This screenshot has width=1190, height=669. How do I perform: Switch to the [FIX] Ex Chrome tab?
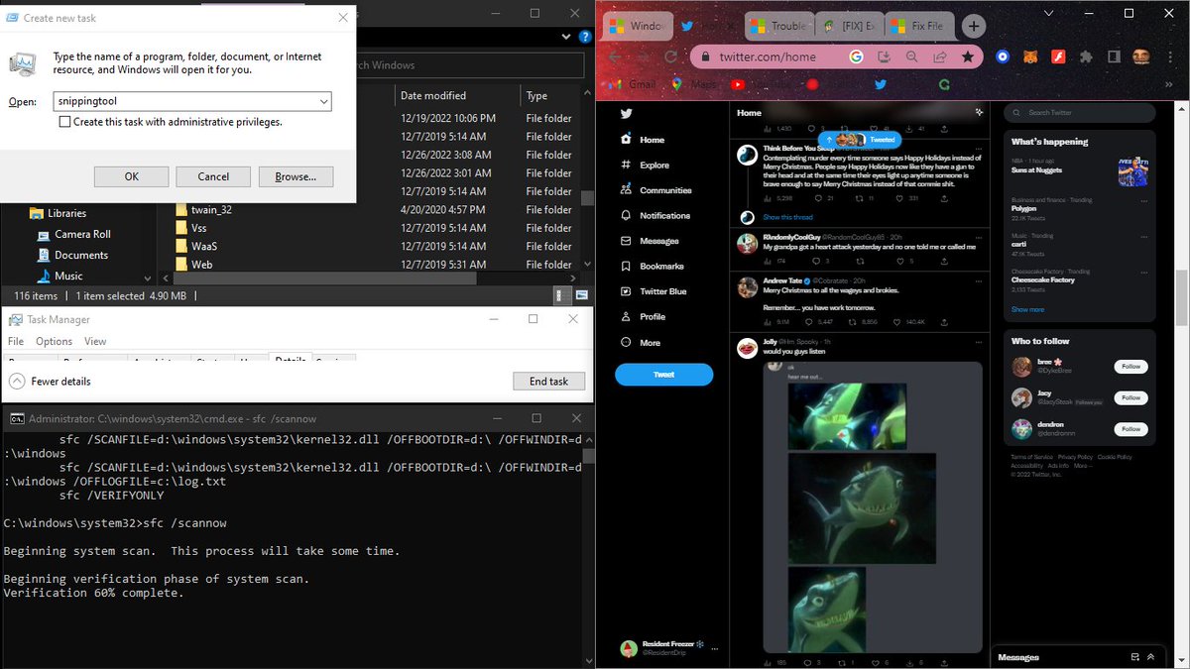point(848,27)
